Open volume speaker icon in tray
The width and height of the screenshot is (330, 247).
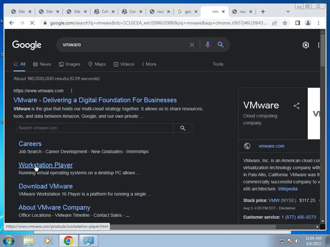coord(297,241)
